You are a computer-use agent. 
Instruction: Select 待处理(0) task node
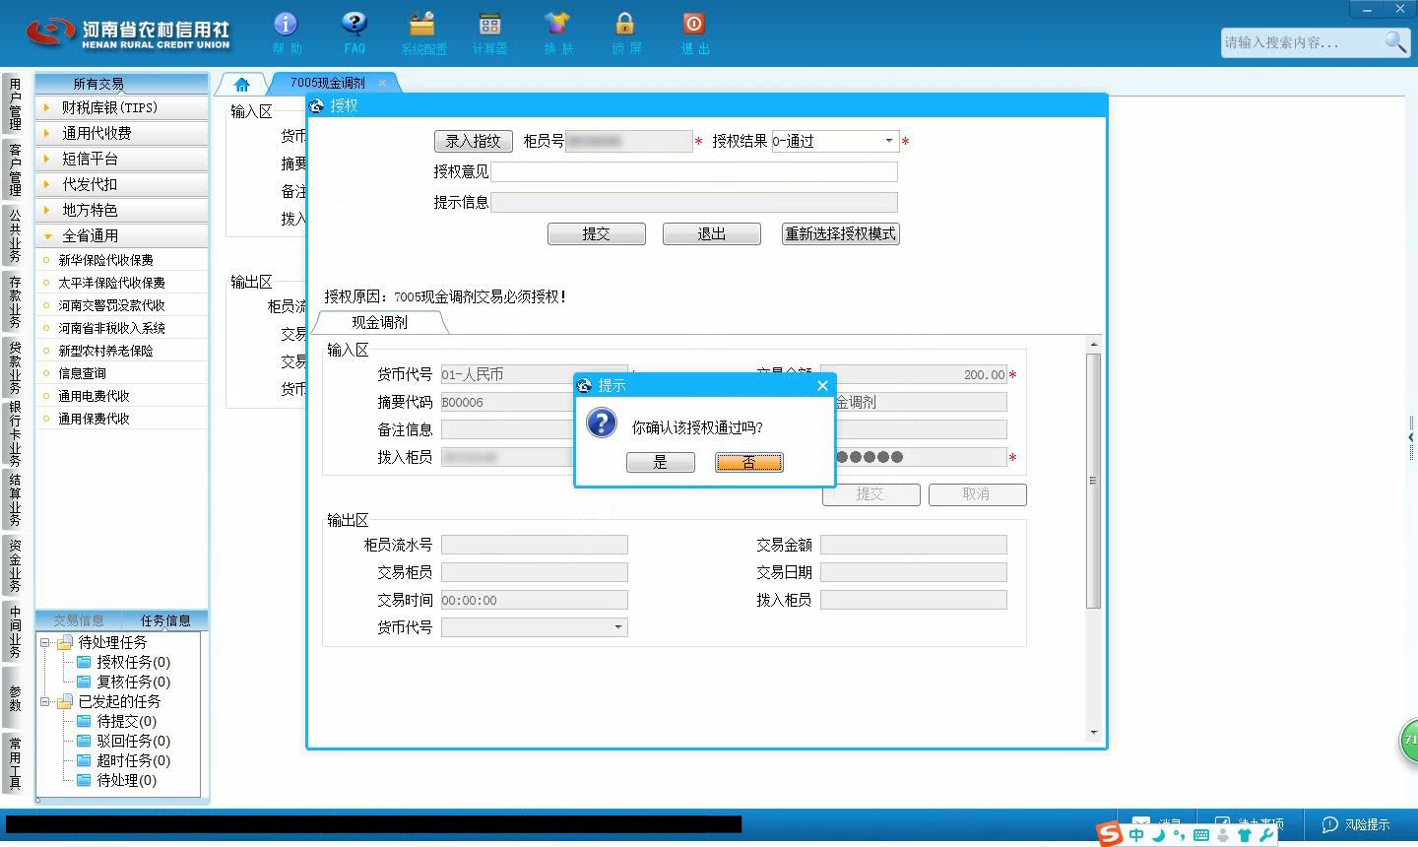126,780
